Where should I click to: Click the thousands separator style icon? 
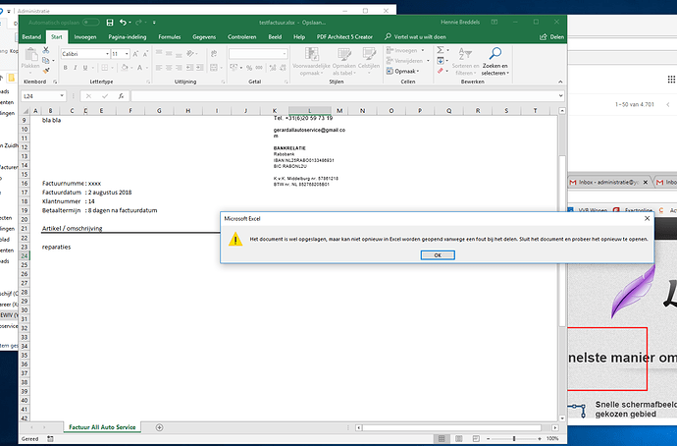tap(259, 68)
